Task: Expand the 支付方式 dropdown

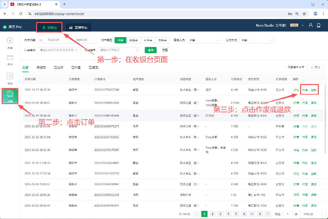Action: click(x=256, y=40)
